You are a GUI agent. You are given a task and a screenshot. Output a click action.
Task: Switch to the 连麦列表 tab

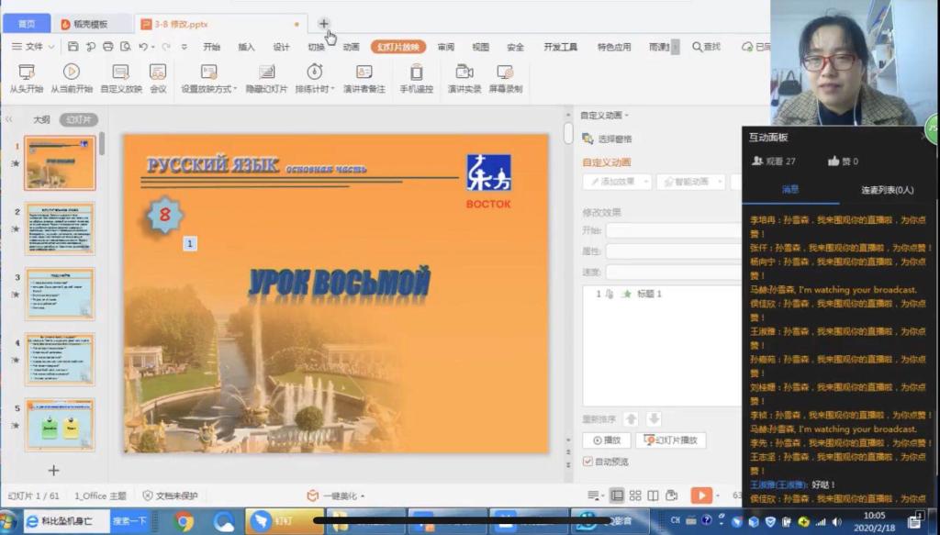pos(887,190)
